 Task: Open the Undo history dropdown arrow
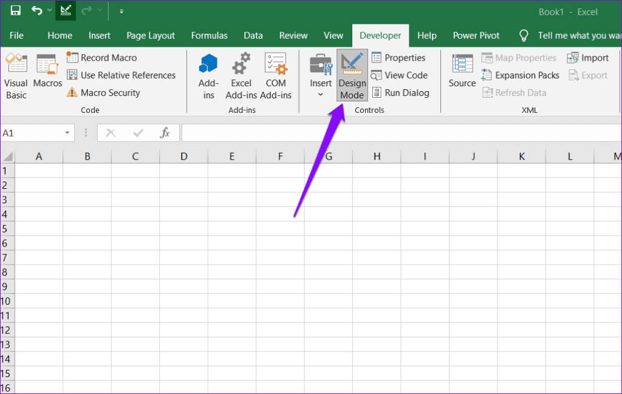pos(50,10)
